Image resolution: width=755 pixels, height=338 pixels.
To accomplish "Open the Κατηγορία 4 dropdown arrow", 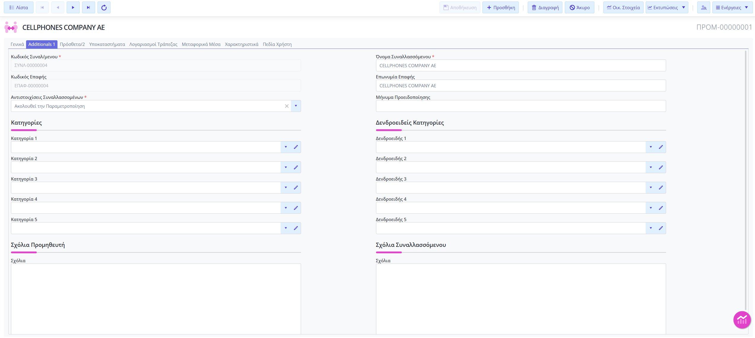I will (286, 208).
